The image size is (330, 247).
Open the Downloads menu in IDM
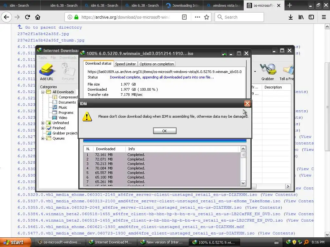point(68,58)
